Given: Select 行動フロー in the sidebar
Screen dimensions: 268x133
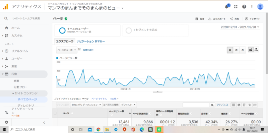Looking at the screenshot, I should [x=20, y=87].
